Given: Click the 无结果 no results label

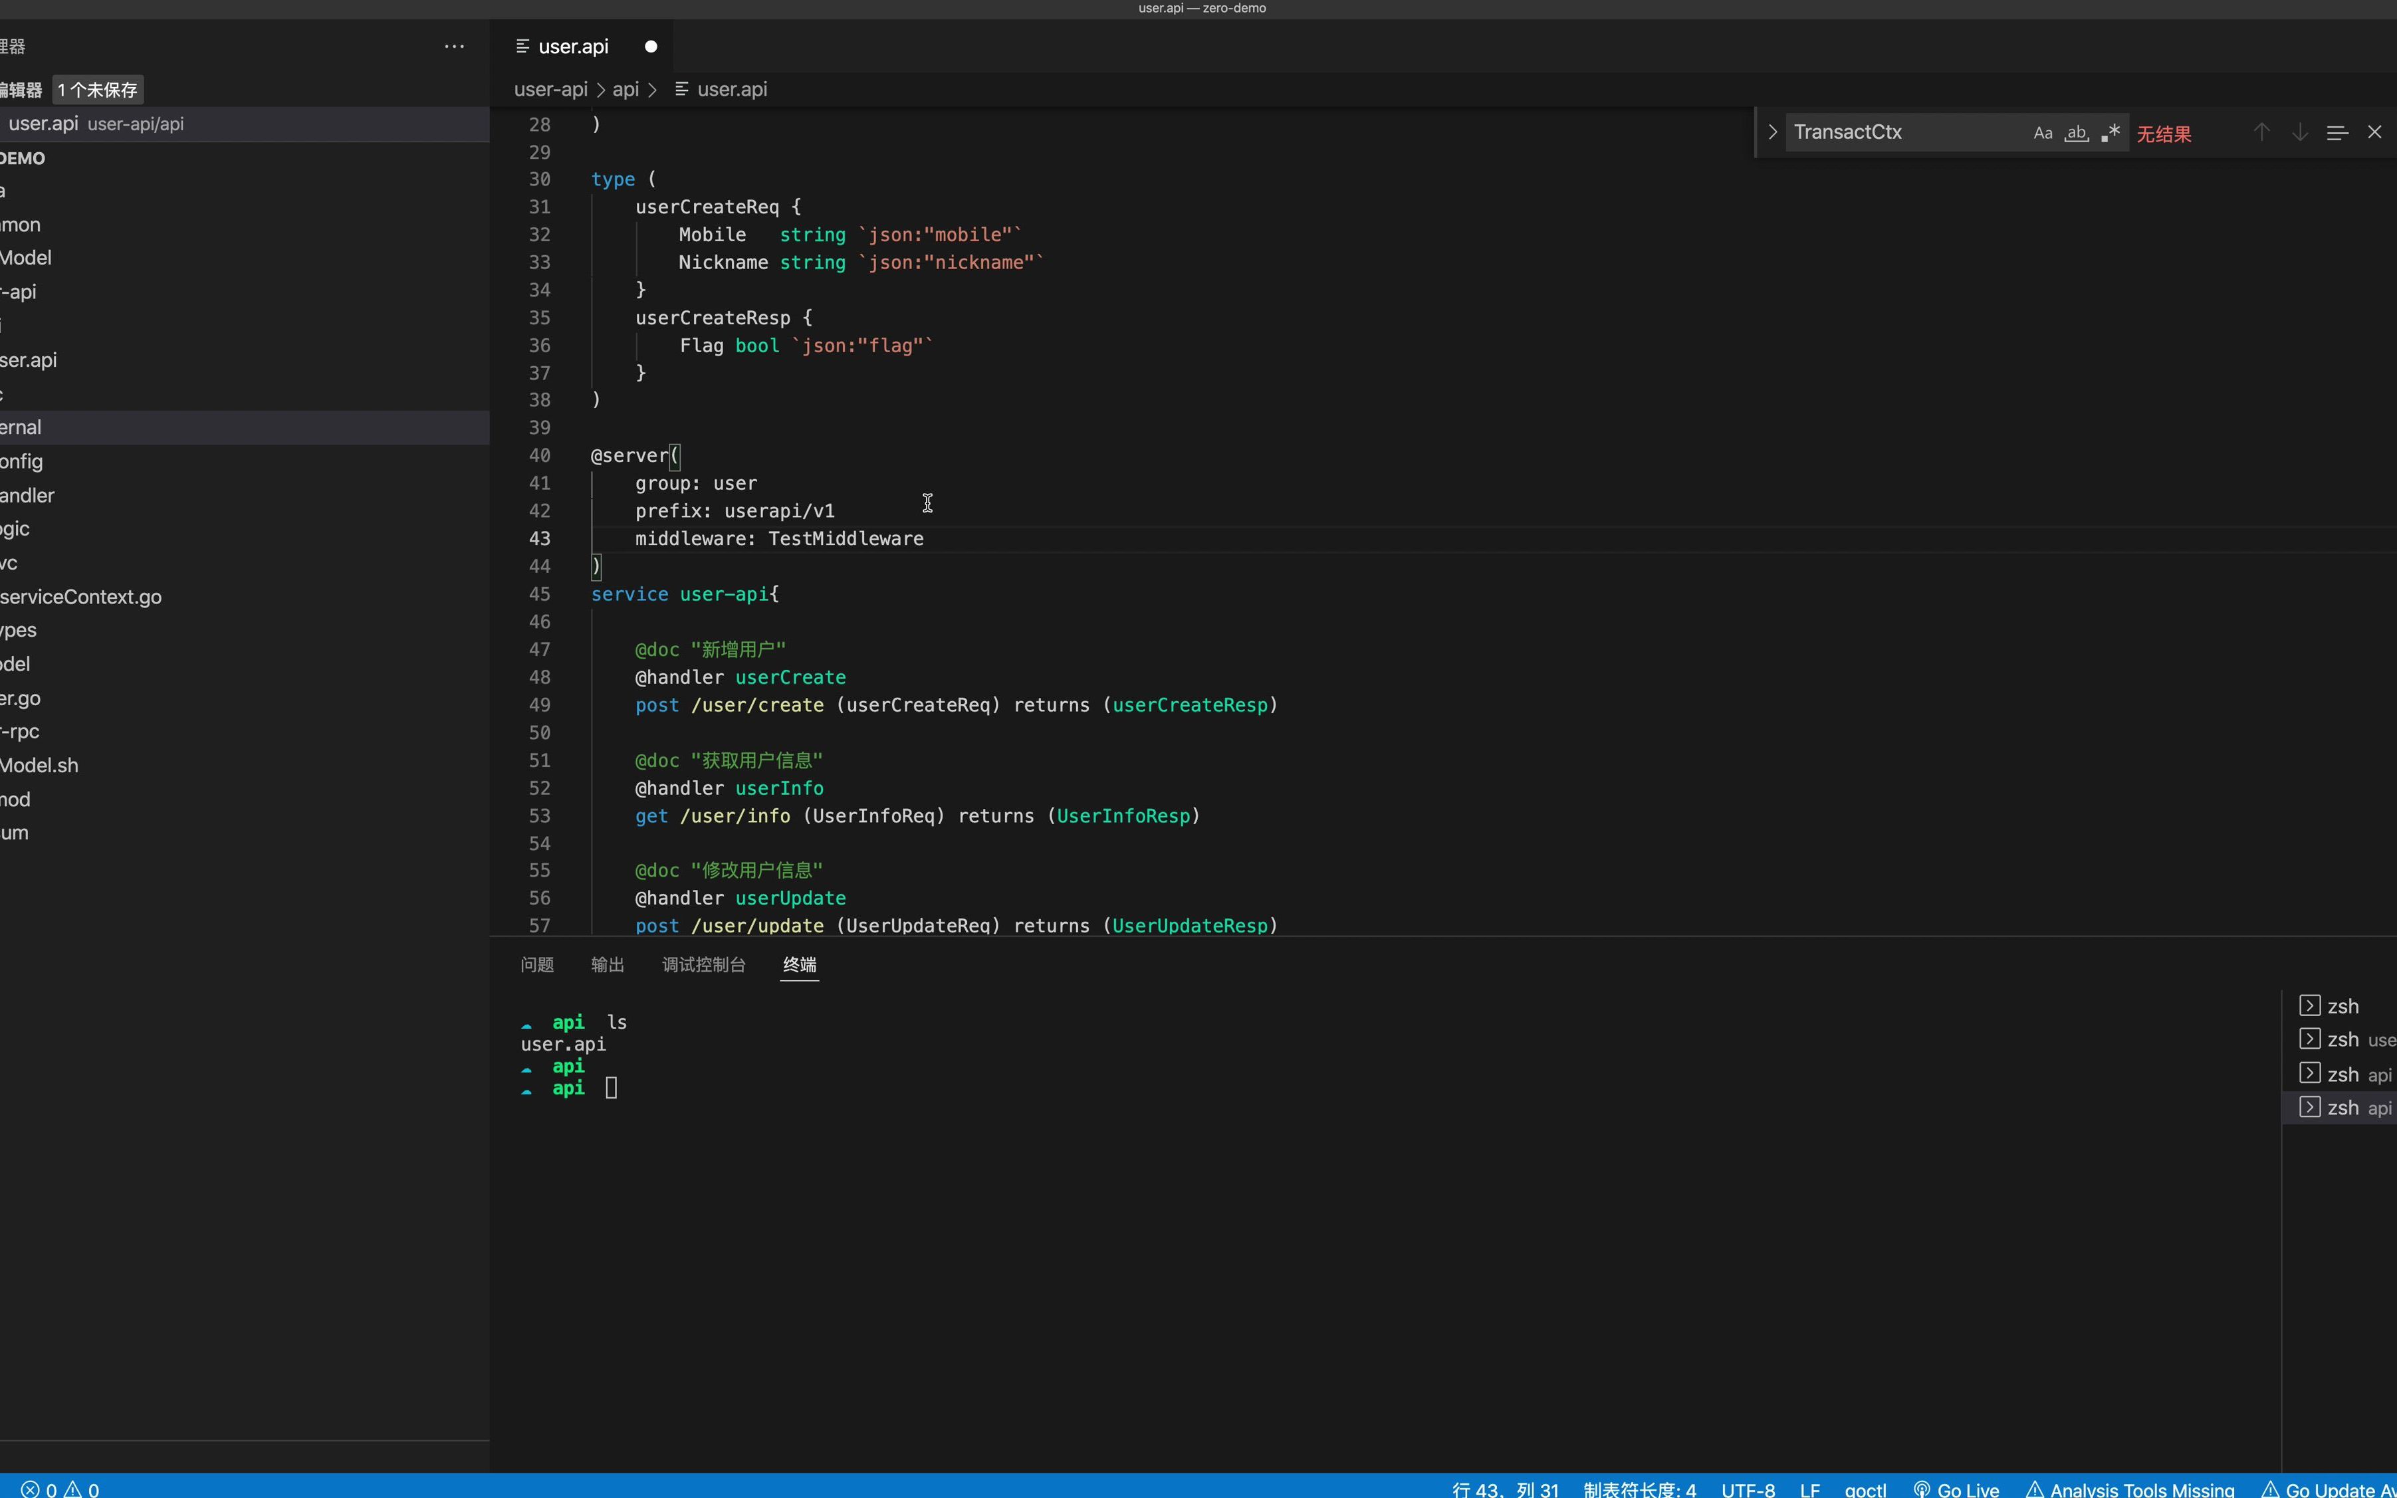Looking at the screenshot, I should pyautogui.click(x=2164, y=134).
